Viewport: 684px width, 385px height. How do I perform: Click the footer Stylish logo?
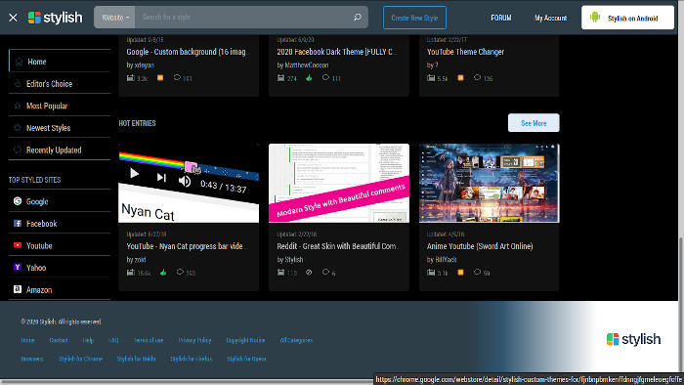633,339
